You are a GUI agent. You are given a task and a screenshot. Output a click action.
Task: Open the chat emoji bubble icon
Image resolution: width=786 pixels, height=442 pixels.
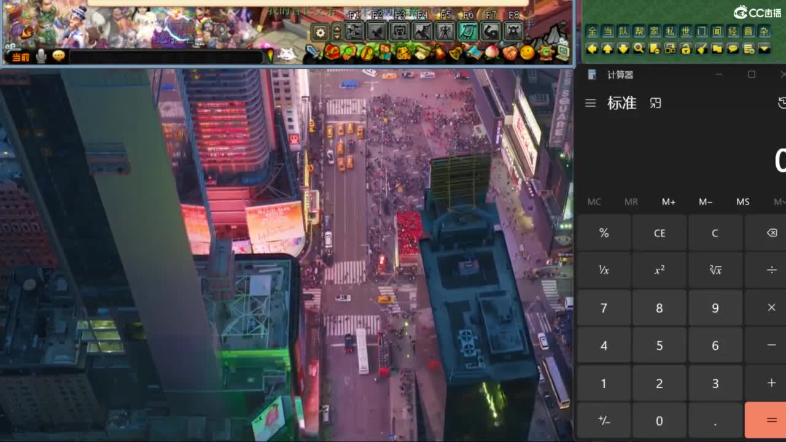pos(59,56)
